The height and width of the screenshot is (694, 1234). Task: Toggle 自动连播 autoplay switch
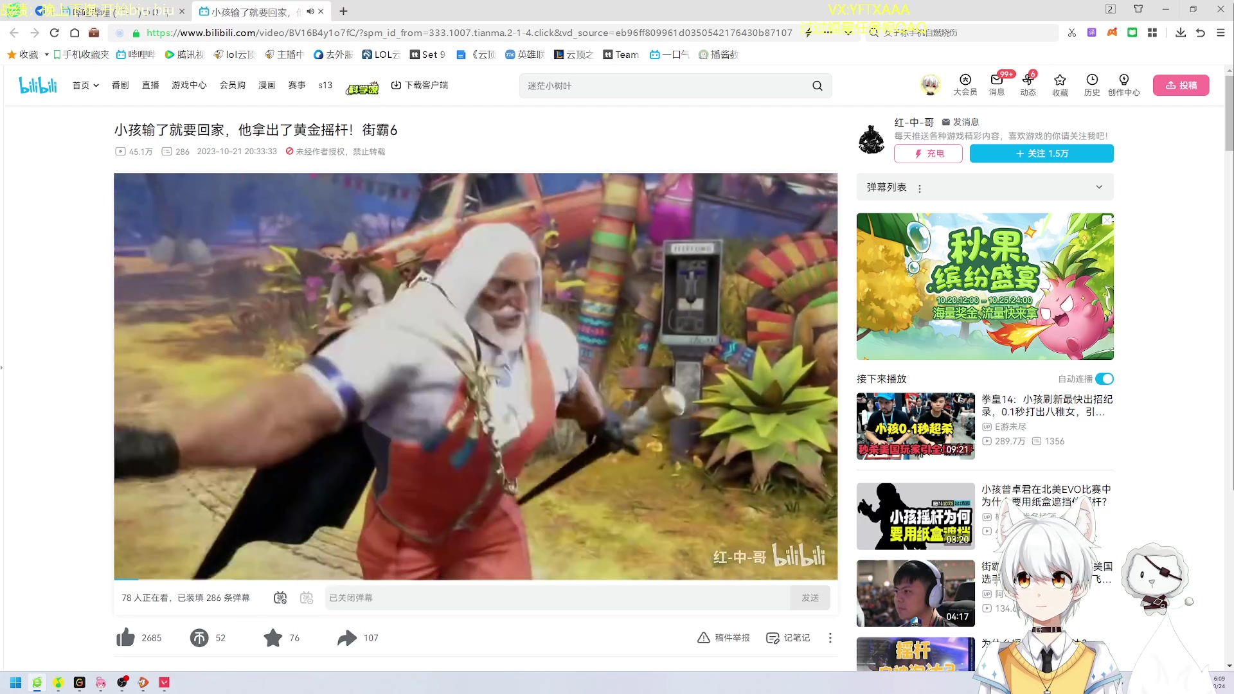pos(1104,379)
